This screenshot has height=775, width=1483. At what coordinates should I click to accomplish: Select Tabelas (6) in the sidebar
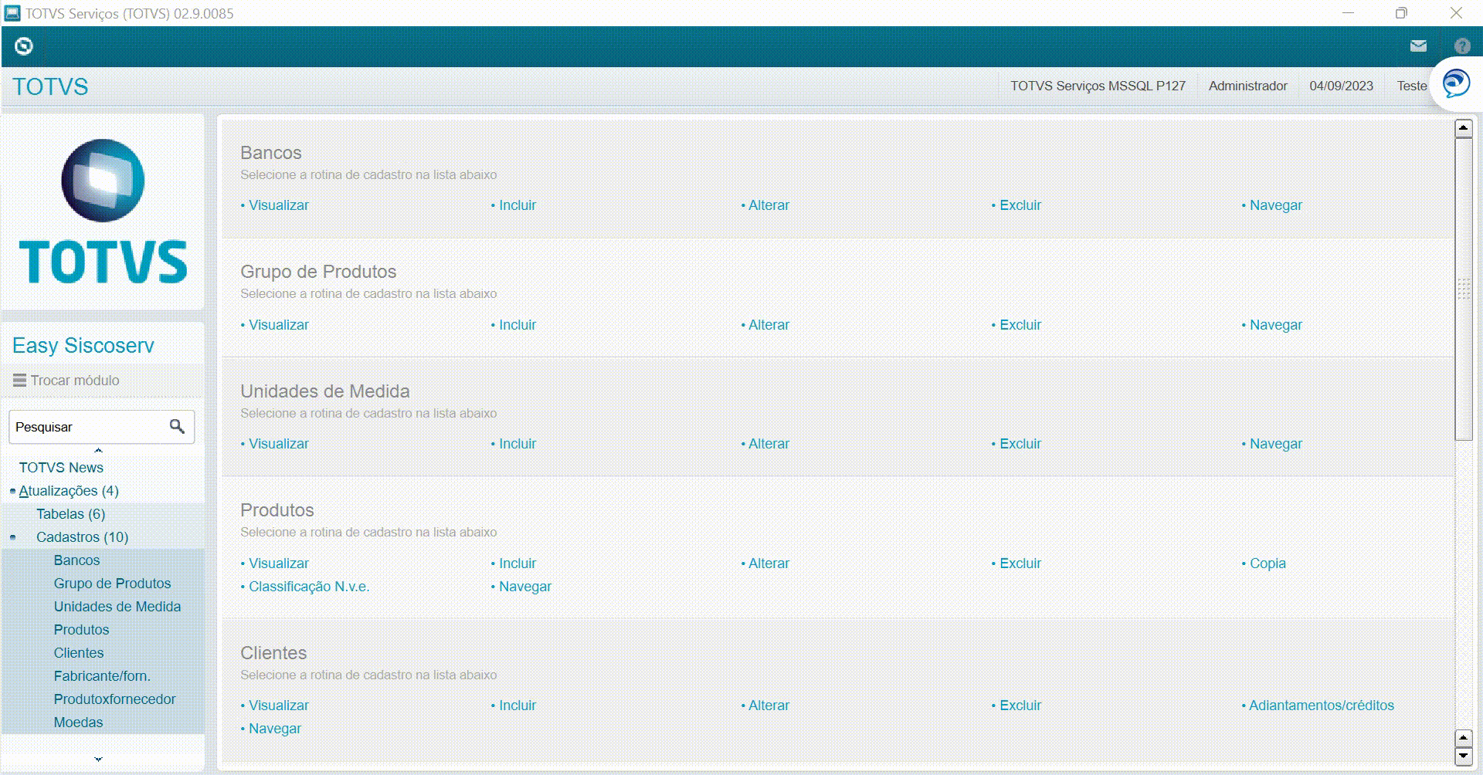coord(70,513)
